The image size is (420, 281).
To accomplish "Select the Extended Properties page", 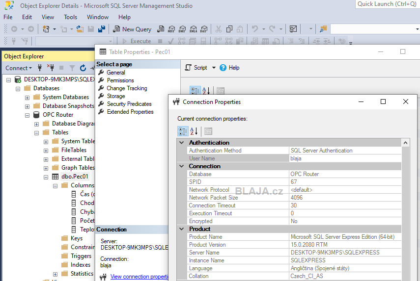I will point(130,112).
